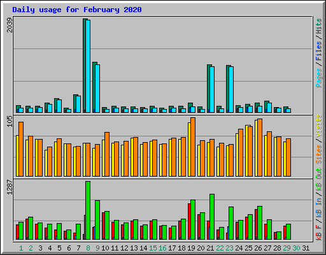Select day 25 on the x-axis

click(x=248, y=248)
